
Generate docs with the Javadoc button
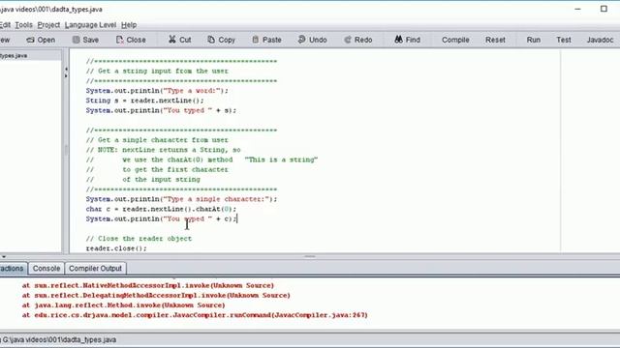point(600,40)
